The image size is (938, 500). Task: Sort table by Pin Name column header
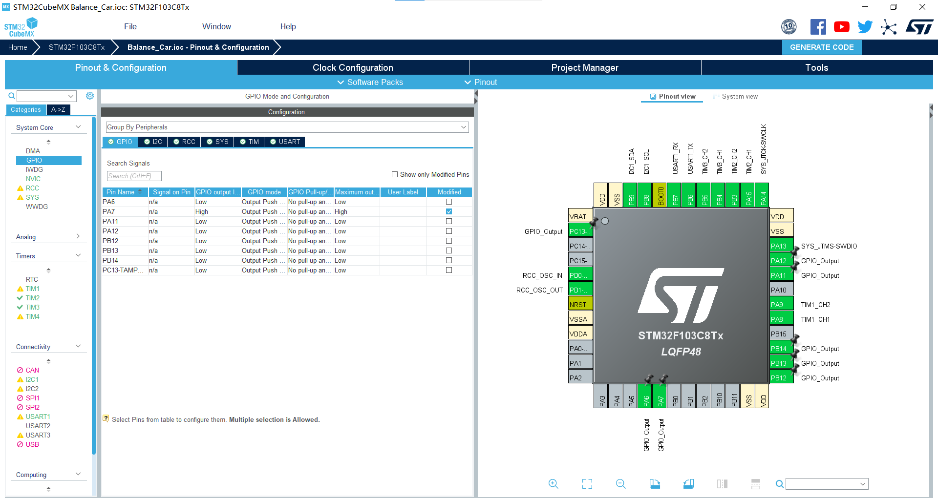pyautogui.click(x=125, y=192)
